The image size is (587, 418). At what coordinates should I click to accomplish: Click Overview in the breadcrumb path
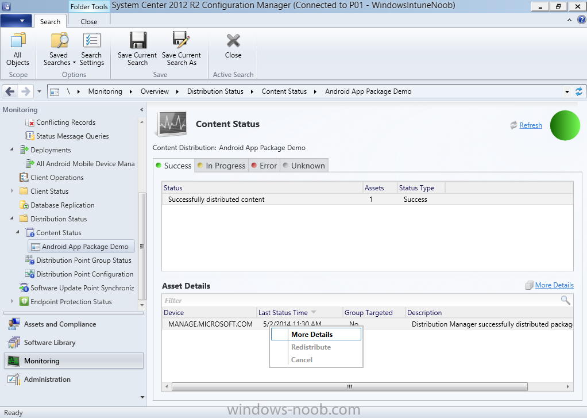(155, 91)
